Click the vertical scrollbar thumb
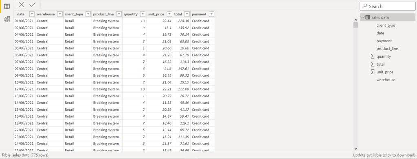The image size is (417, 159). pyautogui.click(x=356, y=25)
